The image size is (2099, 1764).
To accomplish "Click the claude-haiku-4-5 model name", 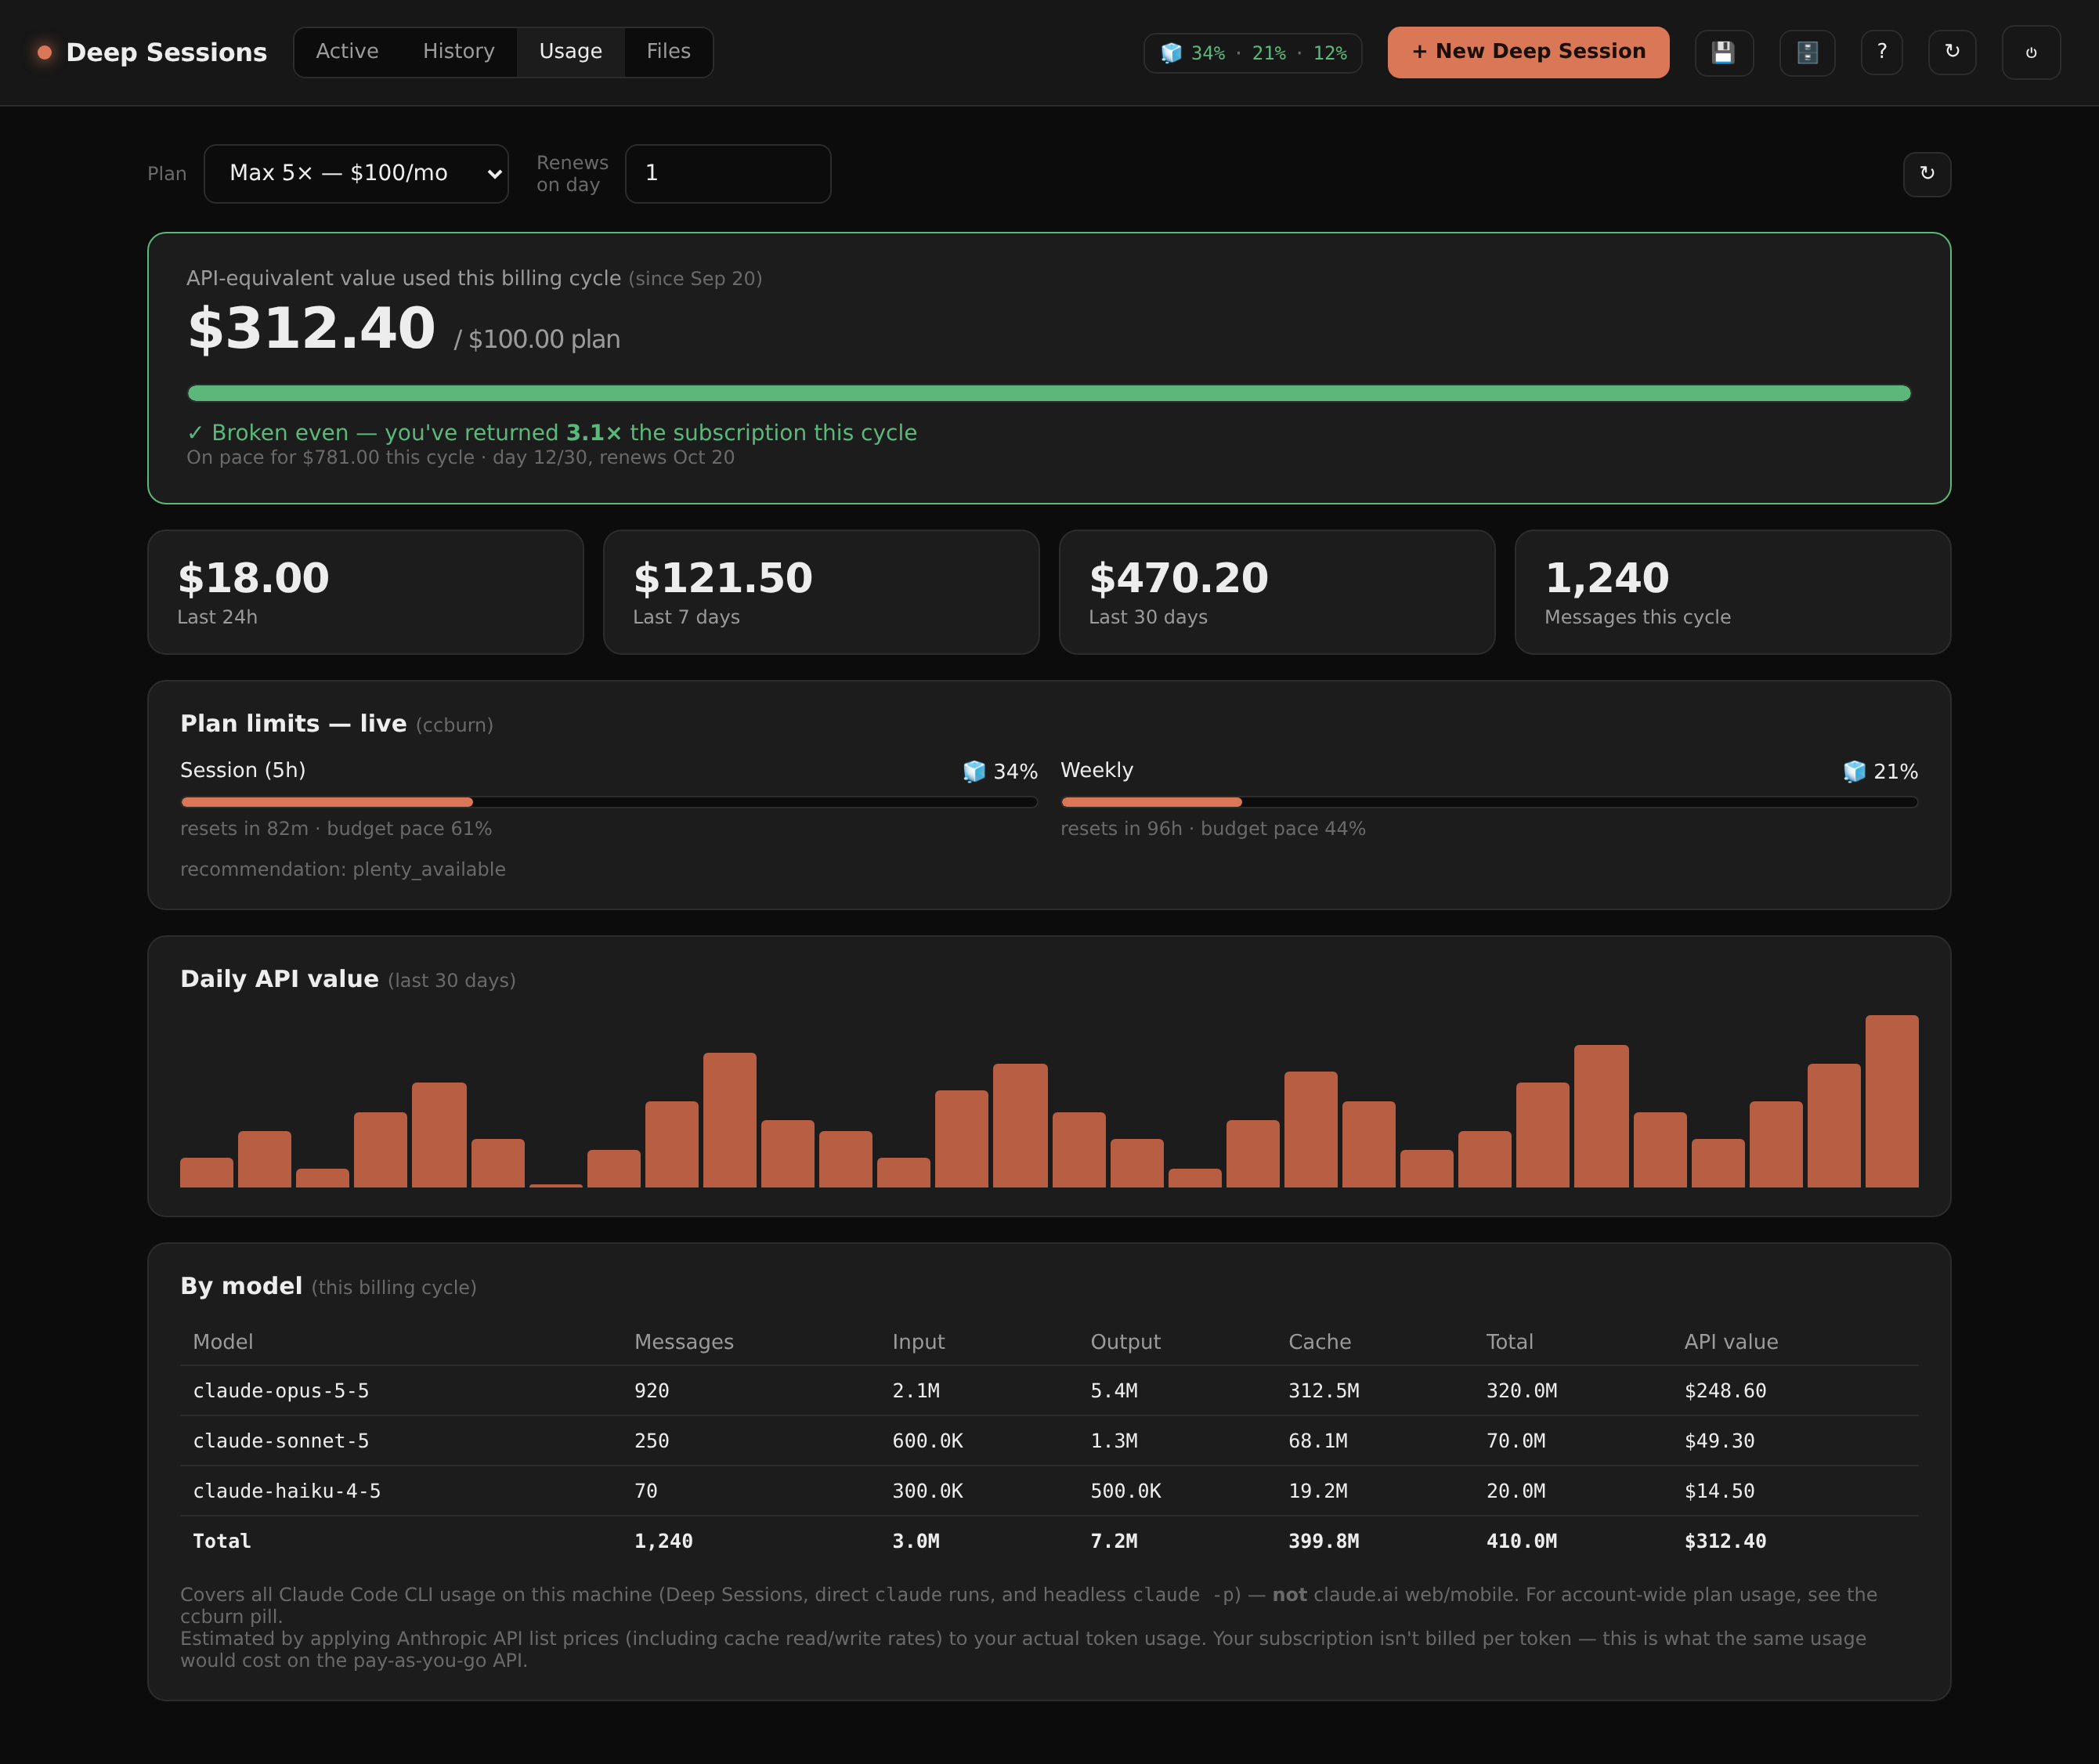I will (287, 1490).
